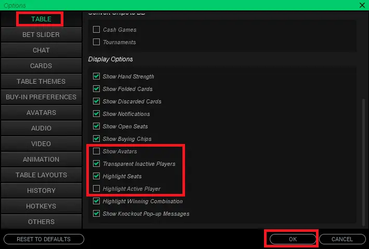Toggle Show Hand Strength option
Viewport: 369px width, 249px height.
coord(96,76)
